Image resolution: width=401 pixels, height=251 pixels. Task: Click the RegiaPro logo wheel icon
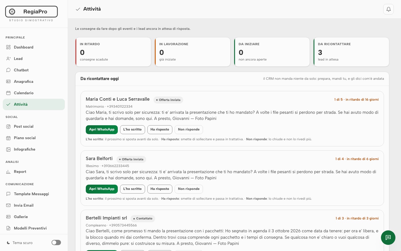[x=12, y=11]
